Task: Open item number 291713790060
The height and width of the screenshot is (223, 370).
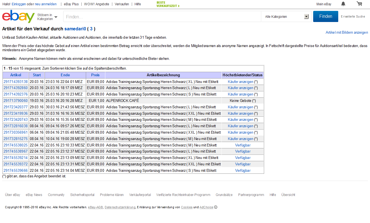Action: click(16, 101)
